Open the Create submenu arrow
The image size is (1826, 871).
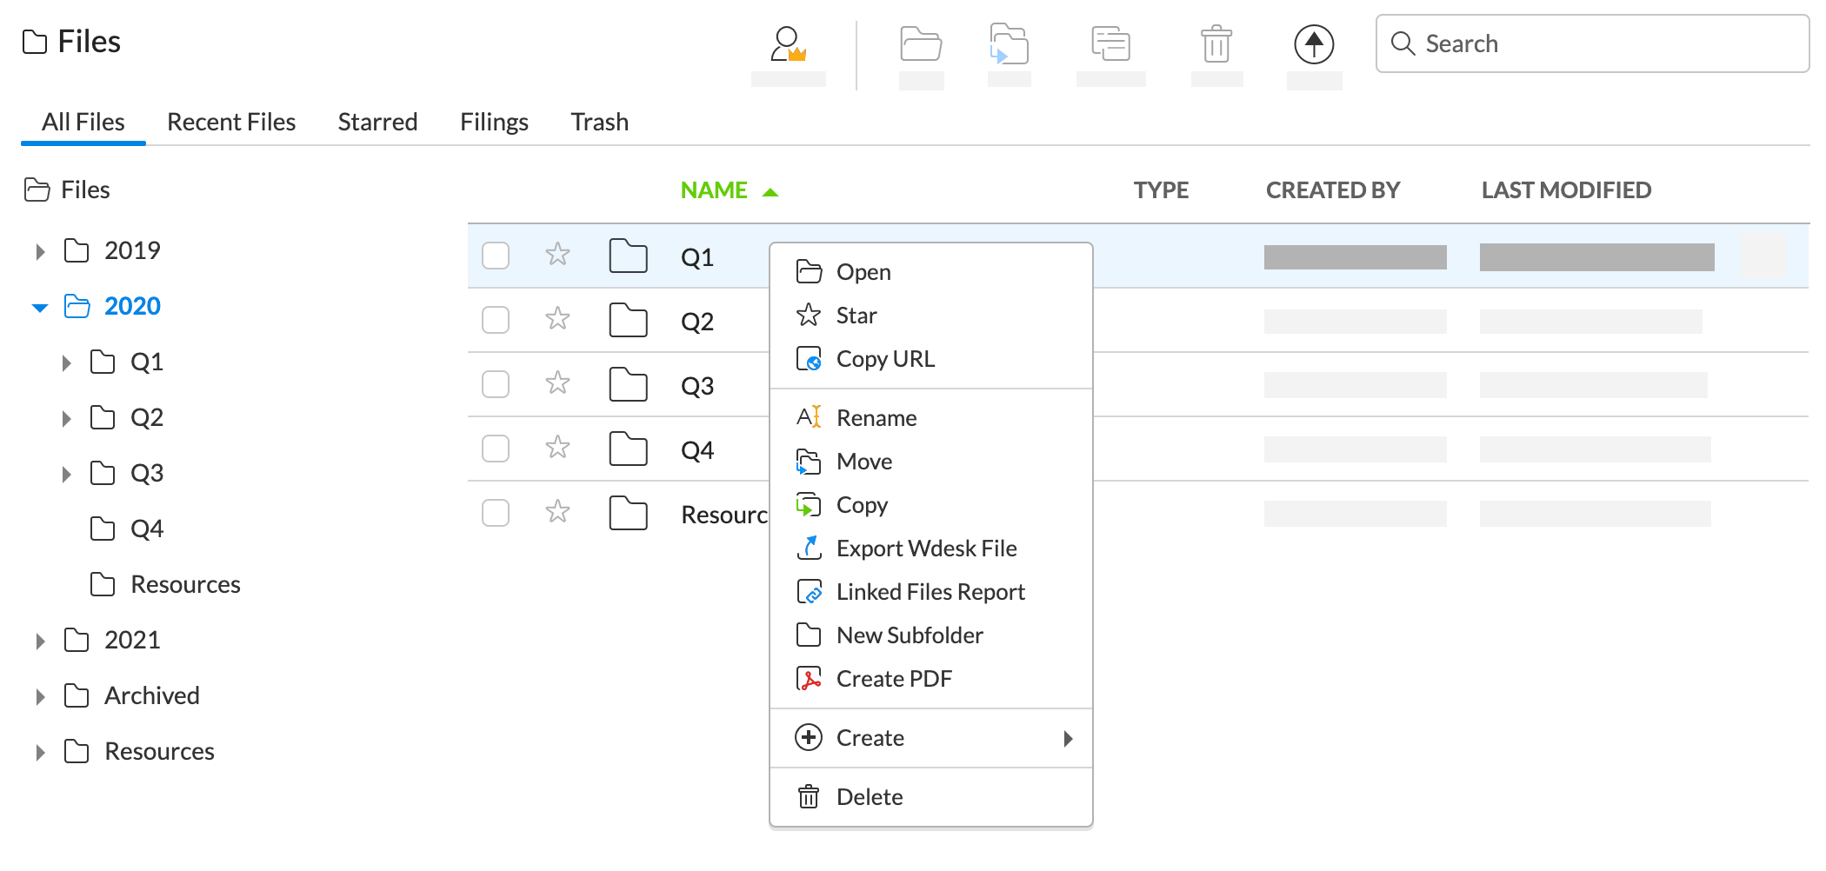coord(1068,738)
